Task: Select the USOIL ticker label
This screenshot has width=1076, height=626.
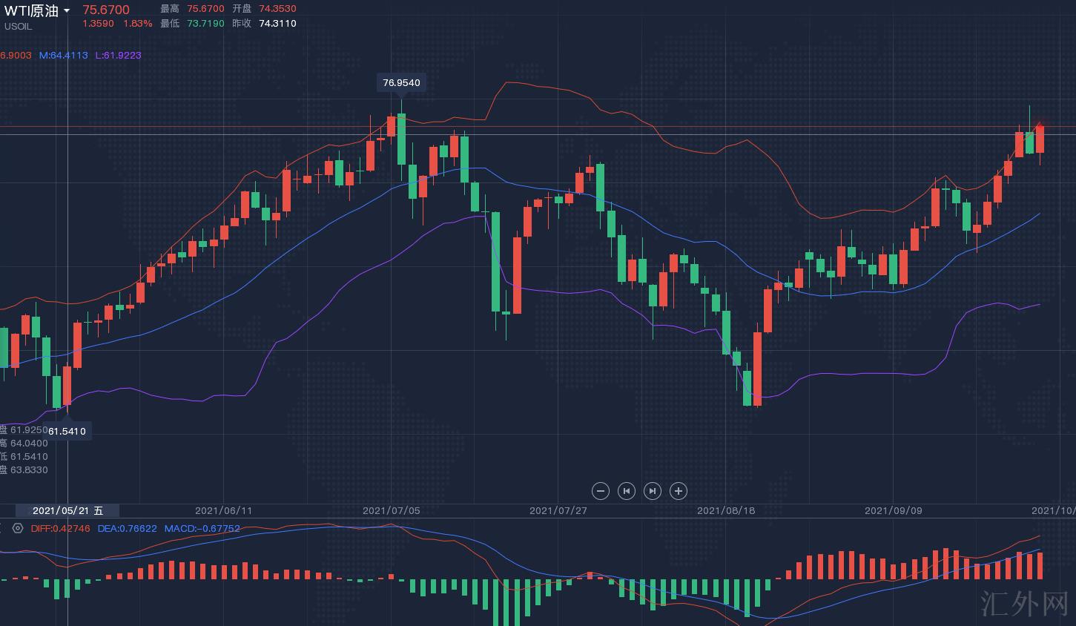Action: 19,27
